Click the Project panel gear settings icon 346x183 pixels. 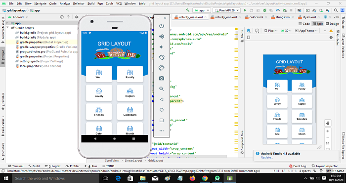[x=77, y=17]
